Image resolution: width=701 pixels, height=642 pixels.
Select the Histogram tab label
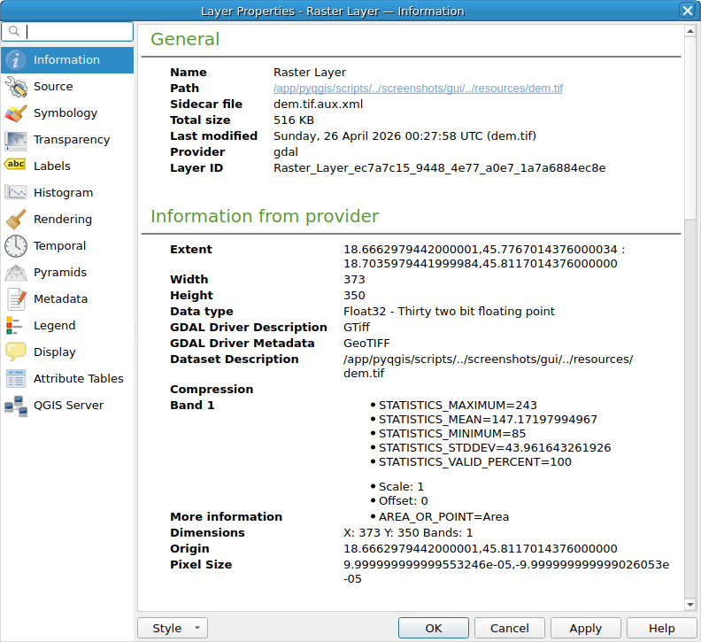[x=63, y=193]
